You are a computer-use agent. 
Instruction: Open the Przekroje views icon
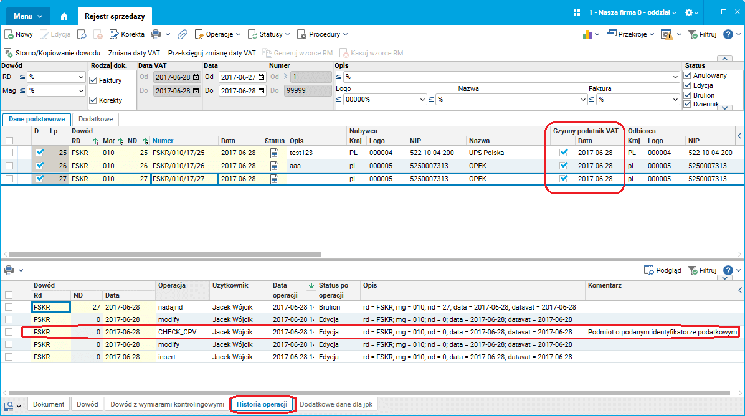612,34
